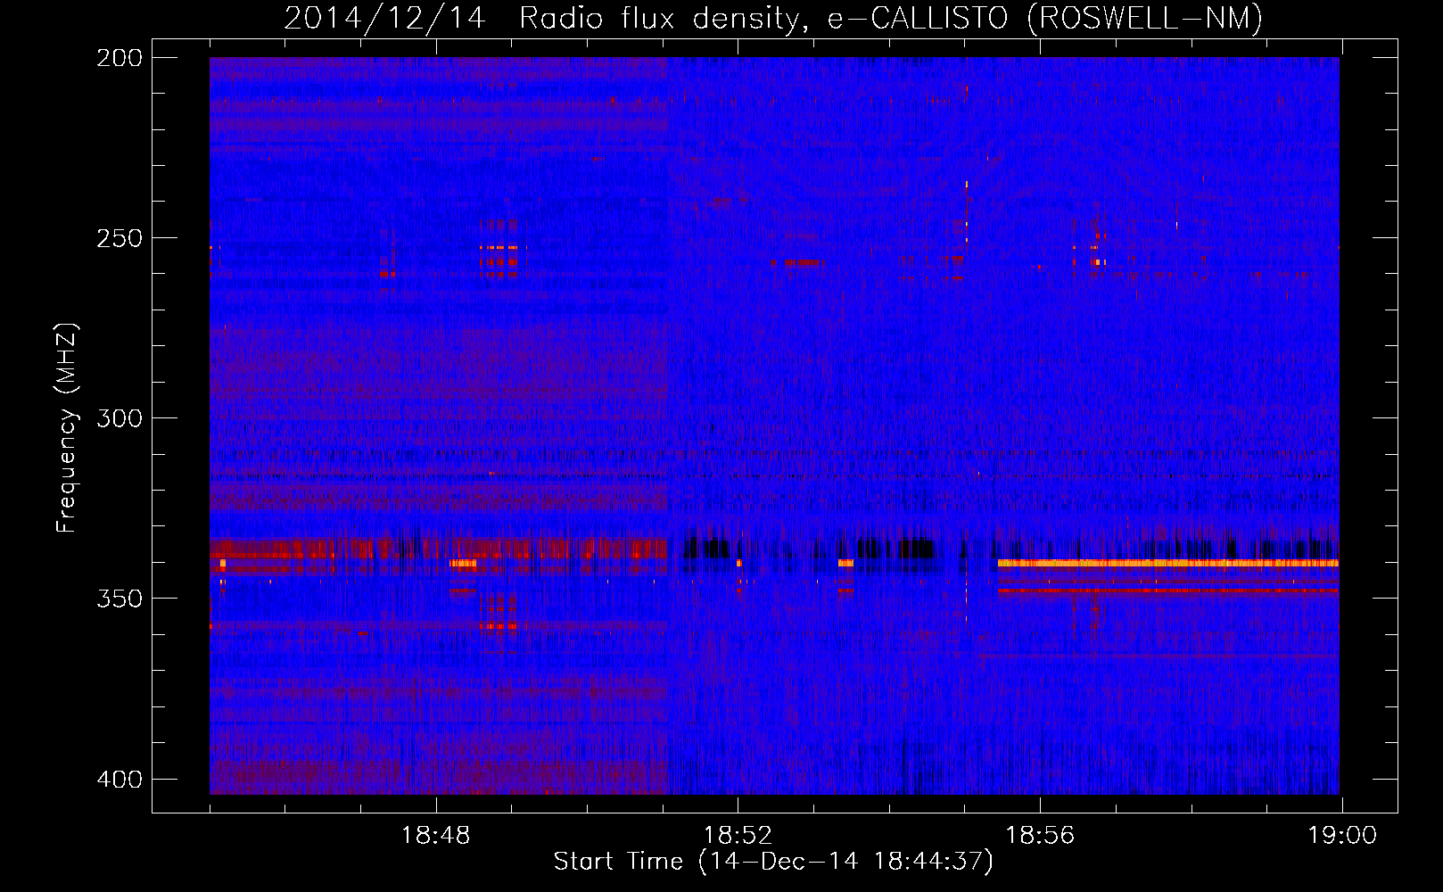Click the 18:48 time tick label
The width and height of the screenshot is (1443, 892).
pos(435,836)
